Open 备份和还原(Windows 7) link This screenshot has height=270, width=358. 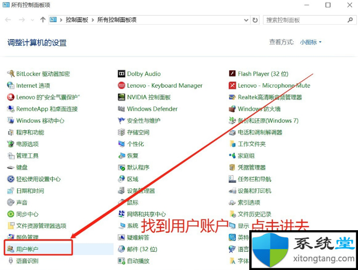coord(268,120)
